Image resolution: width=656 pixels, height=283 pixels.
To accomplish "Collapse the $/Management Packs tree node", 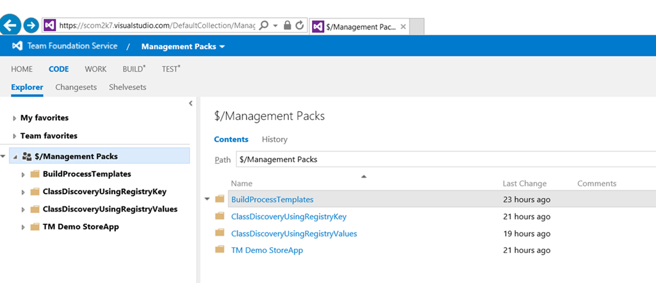I will pyautogui.click(x=15, y=157).
